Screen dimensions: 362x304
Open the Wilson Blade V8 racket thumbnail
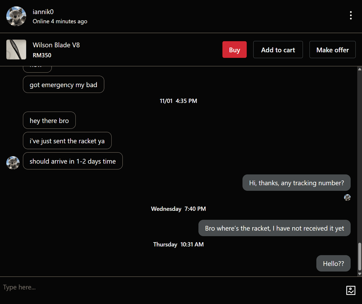[x=16, y=49]
